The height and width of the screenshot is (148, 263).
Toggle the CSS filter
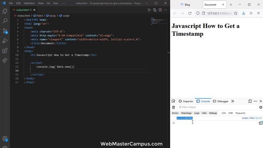pyautogui.click(x=224, y=113)
